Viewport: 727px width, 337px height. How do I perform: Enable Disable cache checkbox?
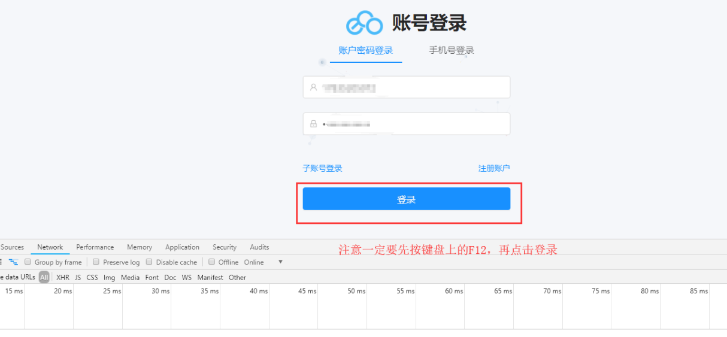[x=149, y=262]
